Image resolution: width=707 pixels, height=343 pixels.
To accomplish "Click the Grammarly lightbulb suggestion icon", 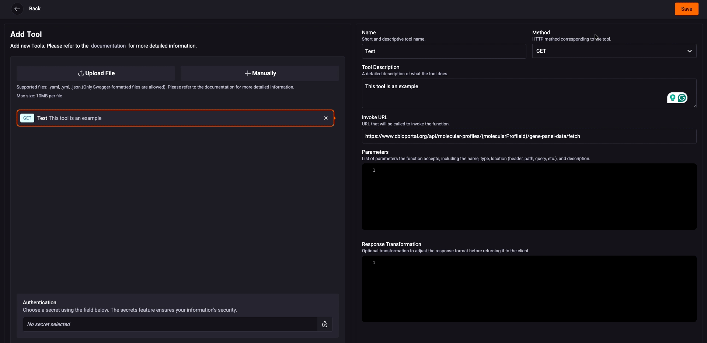I will coord(672,98).
